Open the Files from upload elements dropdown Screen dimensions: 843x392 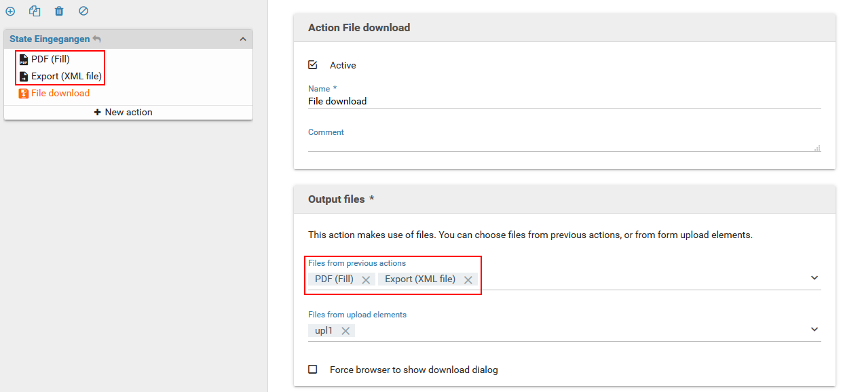coord(814,330)
